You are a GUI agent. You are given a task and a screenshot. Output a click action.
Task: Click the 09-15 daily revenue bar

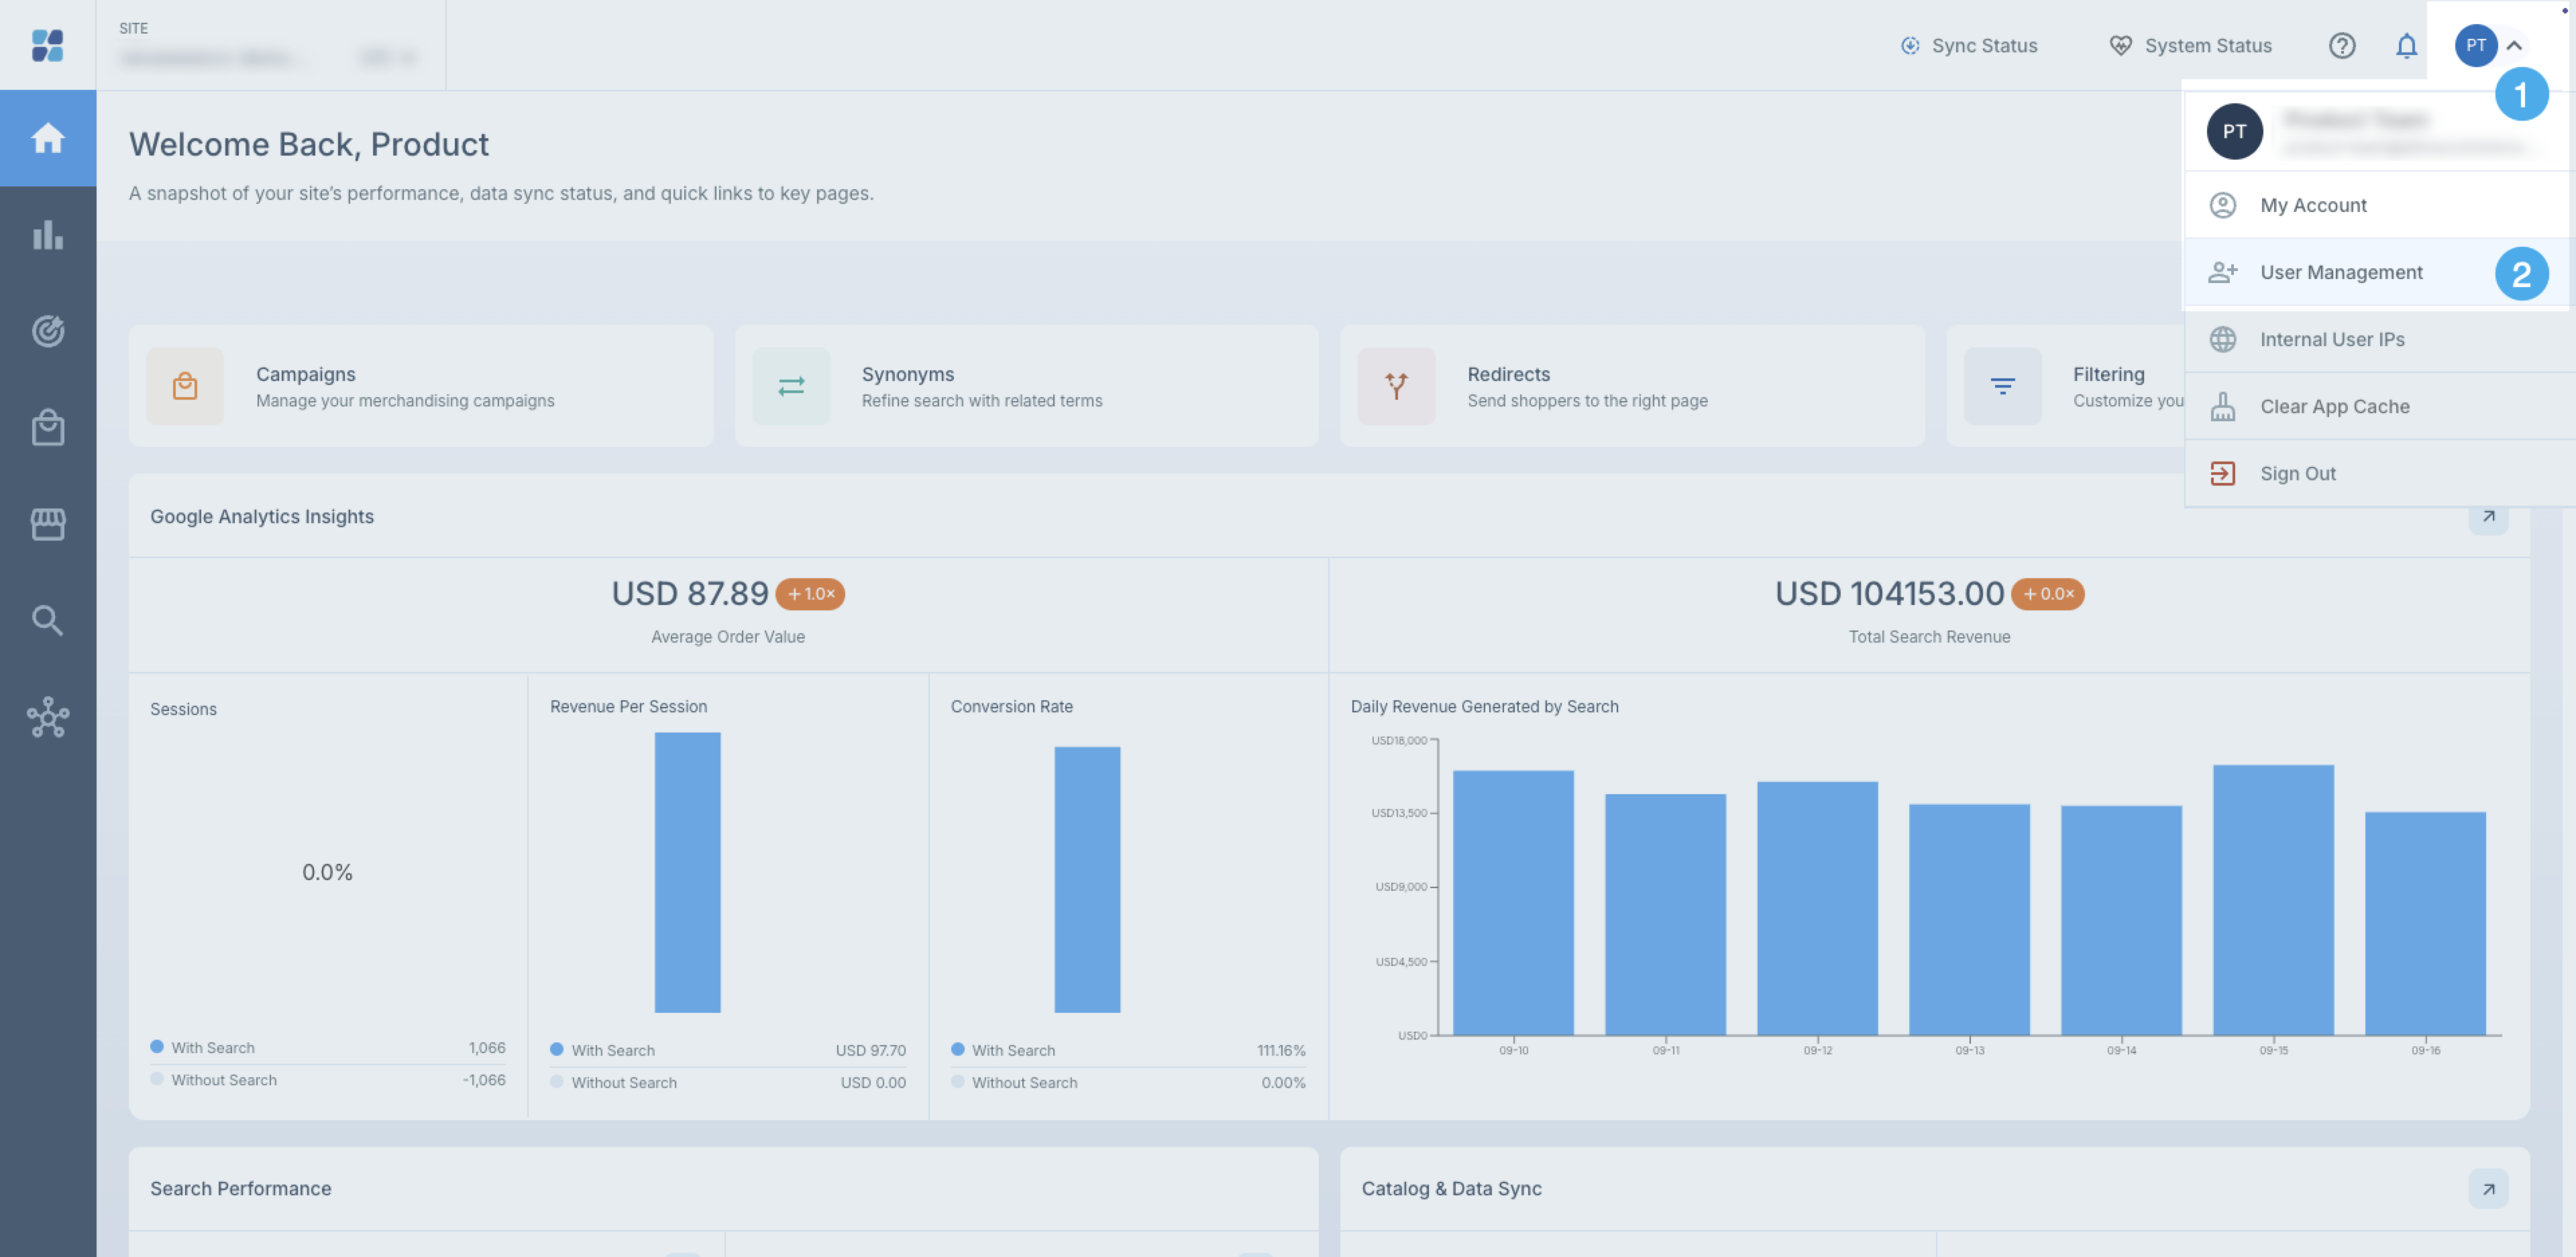2273,900
